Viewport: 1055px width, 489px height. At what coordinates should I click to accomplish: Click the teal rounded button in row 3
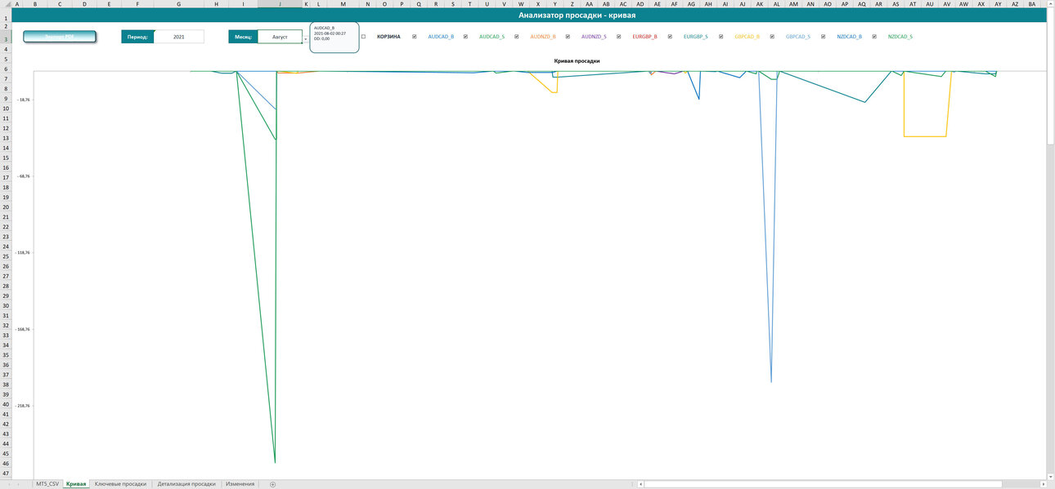[60, 37]
